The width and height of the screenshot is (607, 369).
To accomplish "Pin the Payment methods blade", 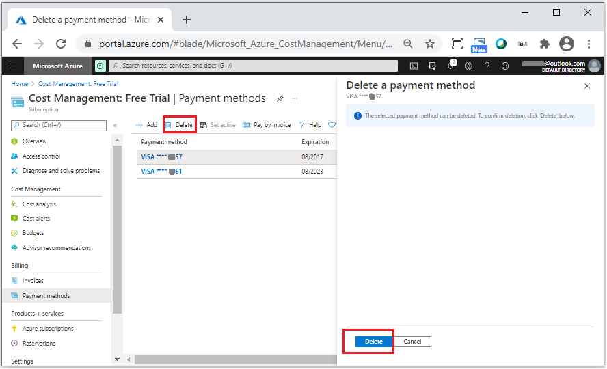I will [280, 98].
